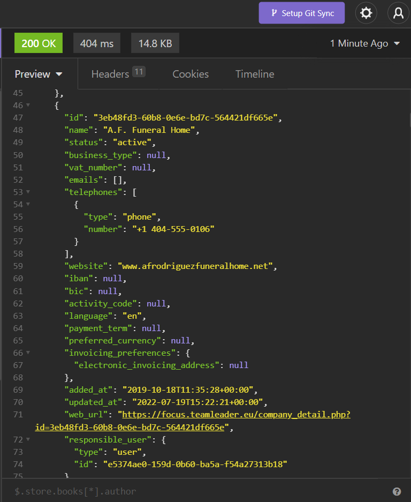The image size is (411, 502).
Task: Click the name value A.F. Funeral Home
Action: 149,130
